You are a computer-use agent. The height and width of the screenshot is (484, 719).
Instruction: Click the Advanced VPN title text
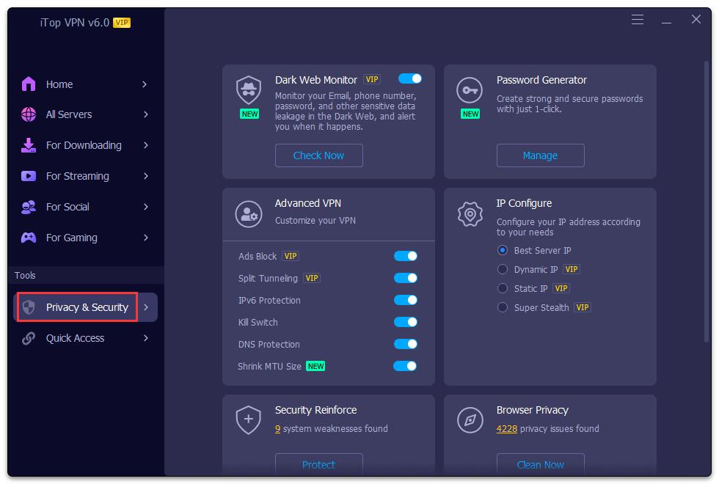pos(307,204)
